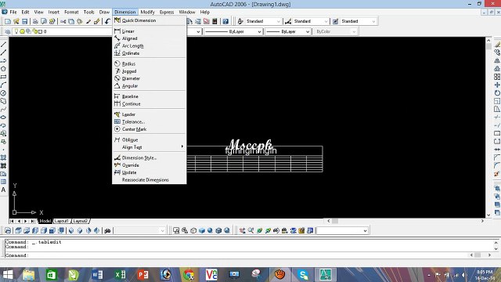Viewport: 501px width, 282px height.
Task: Choose Update in Dimension menu
Action: pos(150,172)
